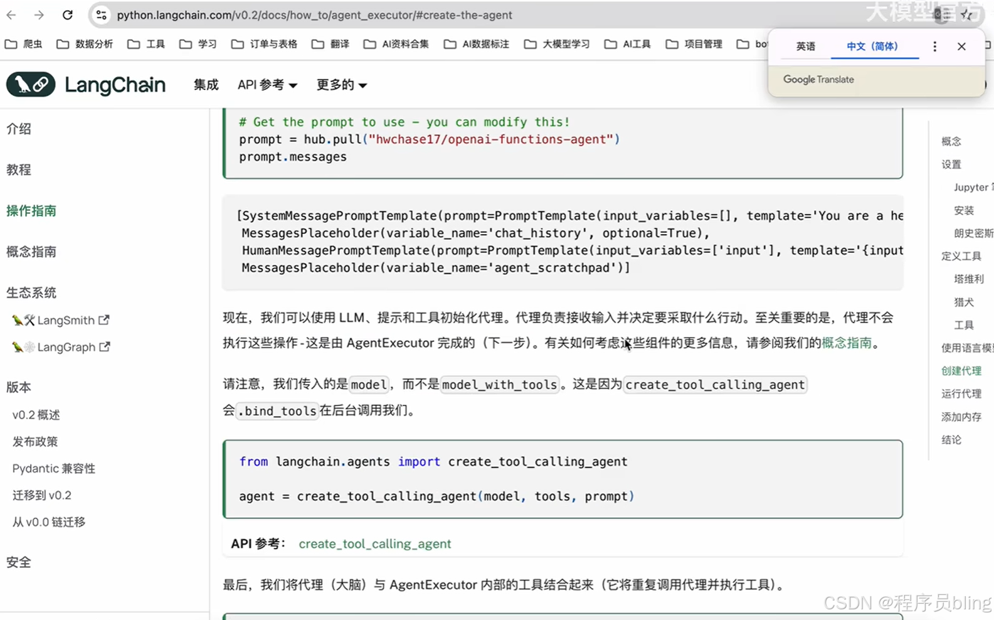Screen dimensions: 994x620
Task: Click inline code model_with_tools
Action: point(499,385)
